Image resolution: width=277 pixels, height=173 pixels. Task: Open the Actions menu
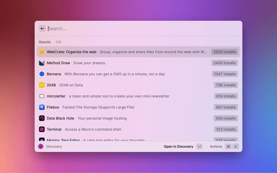pyautogui.click(x=216, y=147)
